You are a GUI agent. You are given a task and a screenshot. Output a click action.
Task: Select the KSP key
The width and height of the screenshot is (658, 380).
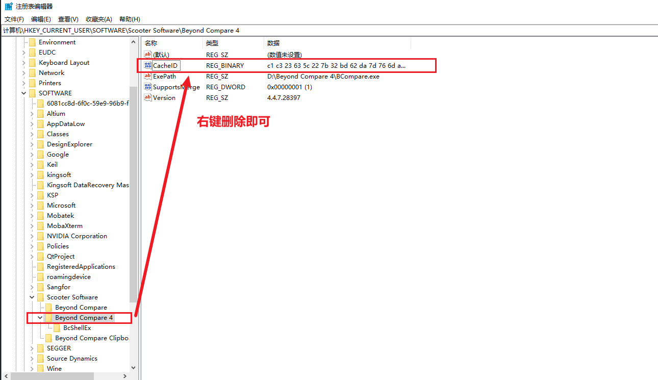[53, 195]
